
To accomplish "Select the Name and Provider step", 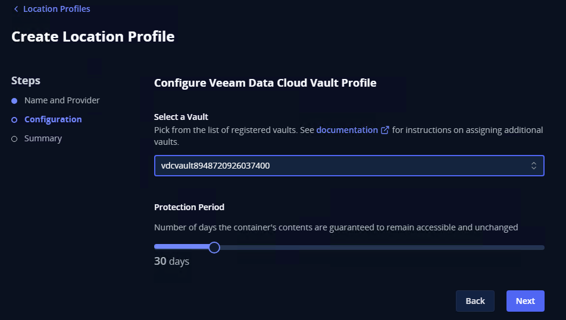I will 62,100.
